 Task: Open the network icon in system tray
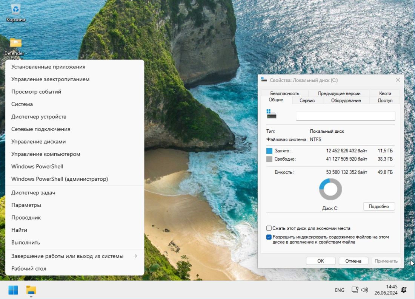coord(355,290)
